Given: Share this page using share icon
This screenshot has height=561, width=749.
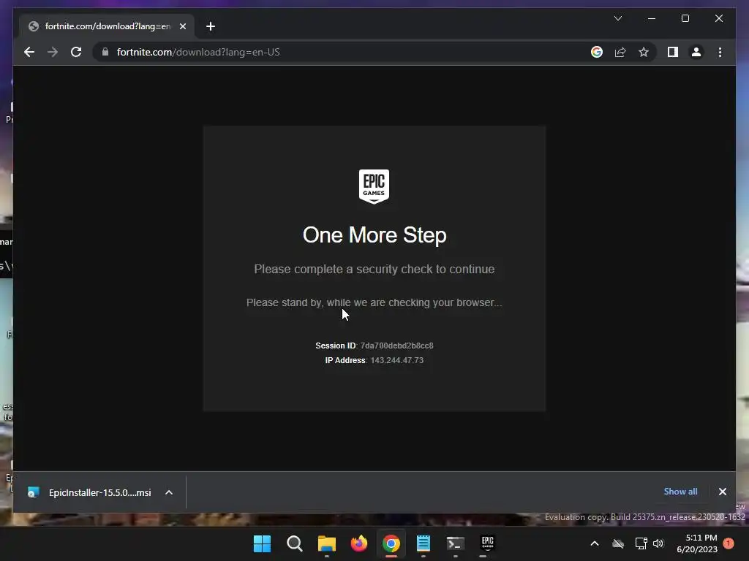Looking at the screenshot, I should coord(620,52).
